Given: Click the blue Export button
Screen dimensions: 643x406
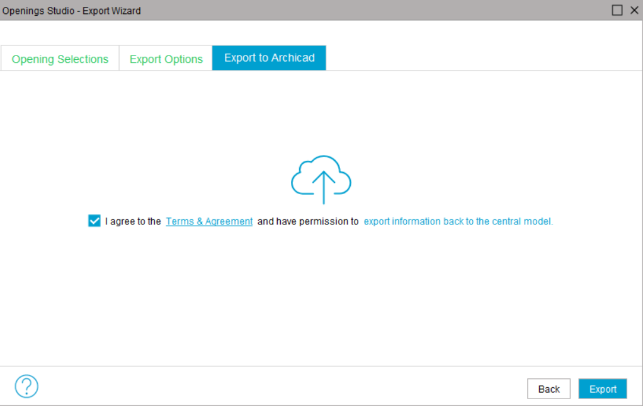Looking at the screenshot, I should point(603,389).
